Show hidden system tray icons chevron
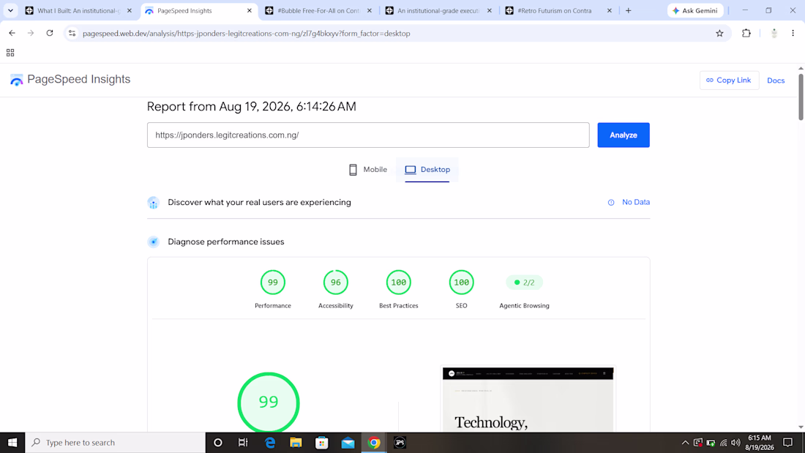The width and height of the screenshot is (805, 453). coord(686,442)
